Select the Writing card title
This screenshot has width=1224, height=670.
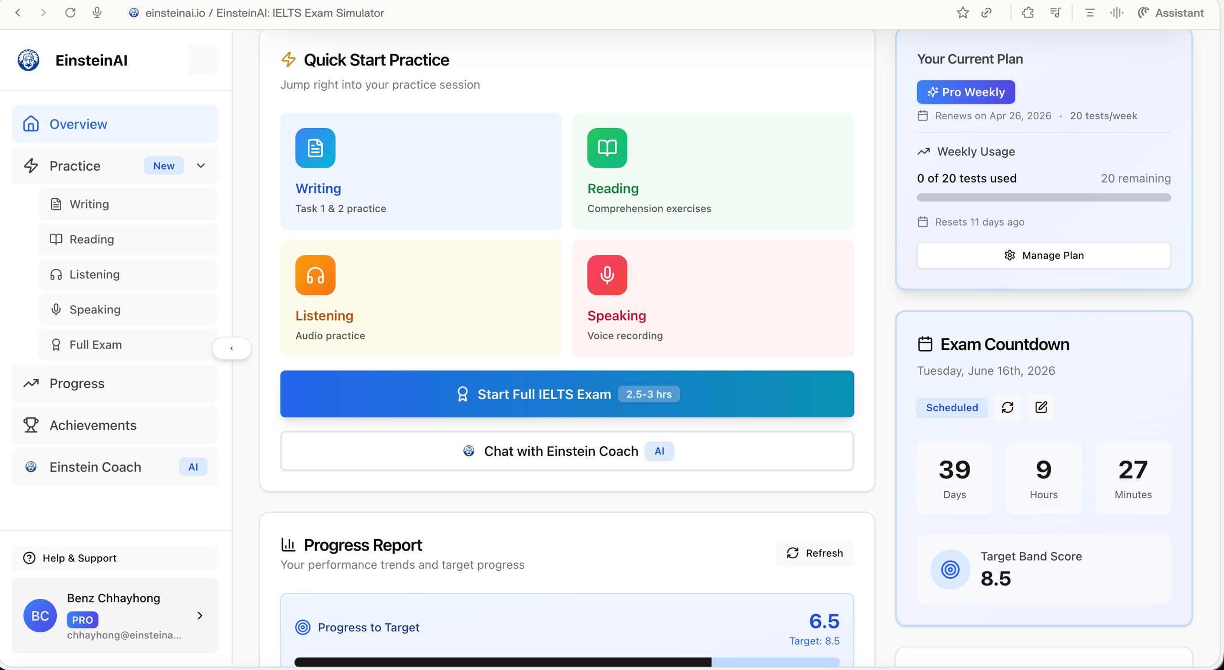pos(318,188)
